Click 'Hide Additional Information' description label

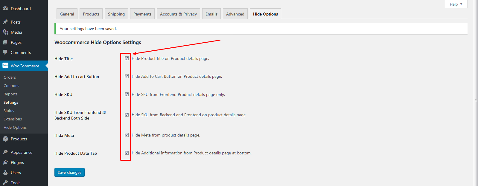[191, 153]
